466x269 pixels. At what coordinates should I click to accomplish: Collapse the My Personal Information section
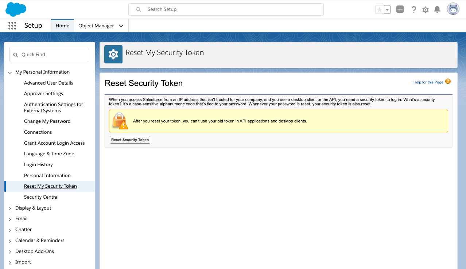(10, 72)
